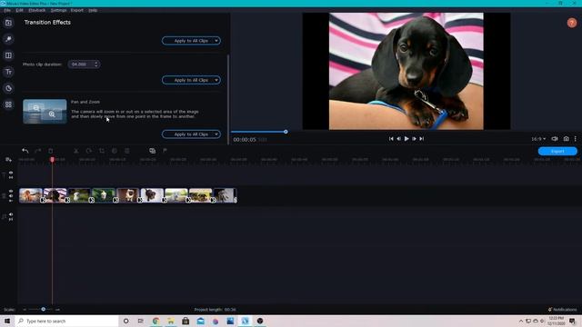Step forward one frame
582x327 pixels.
(415, 139)
